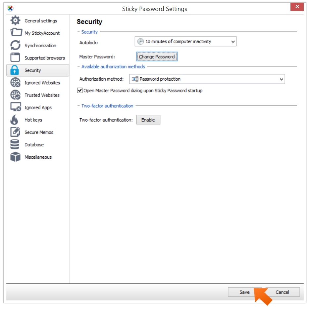Screen dimensions: 309x310
Task: Uncheck Open Master Password dialog upon startup
Action: tap(80, 90)
